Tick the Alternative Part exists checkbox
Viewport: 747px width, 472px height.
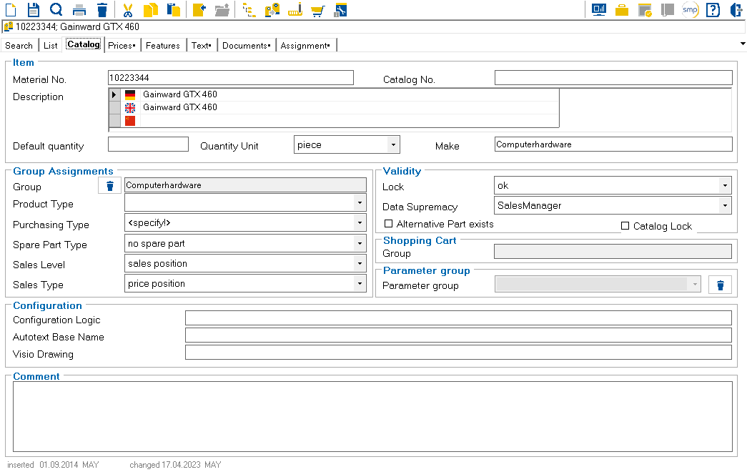[389, 224]
